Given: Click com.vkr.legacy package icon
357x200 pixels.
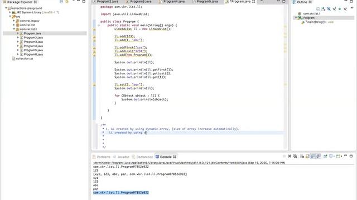Looking at the screenshot, I should [17, 21].
